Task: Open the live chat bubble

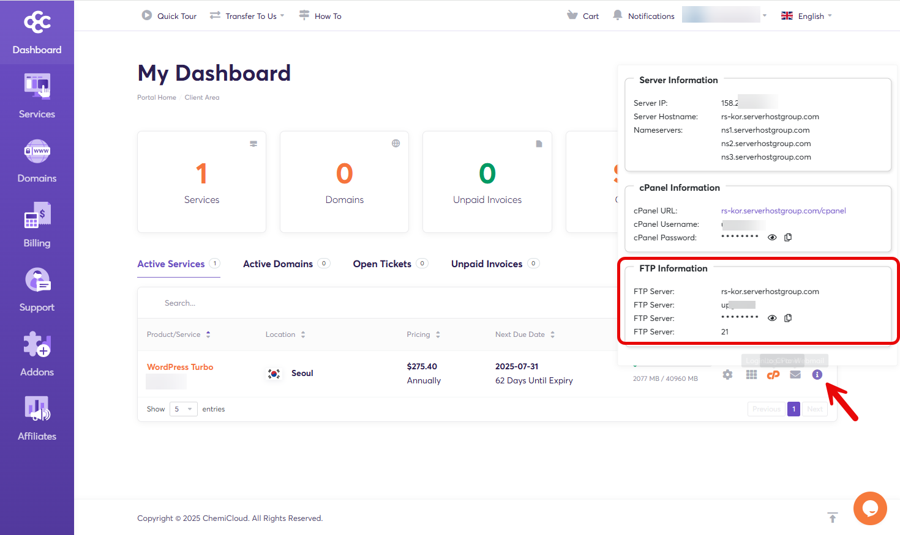Action: point(870,508)
